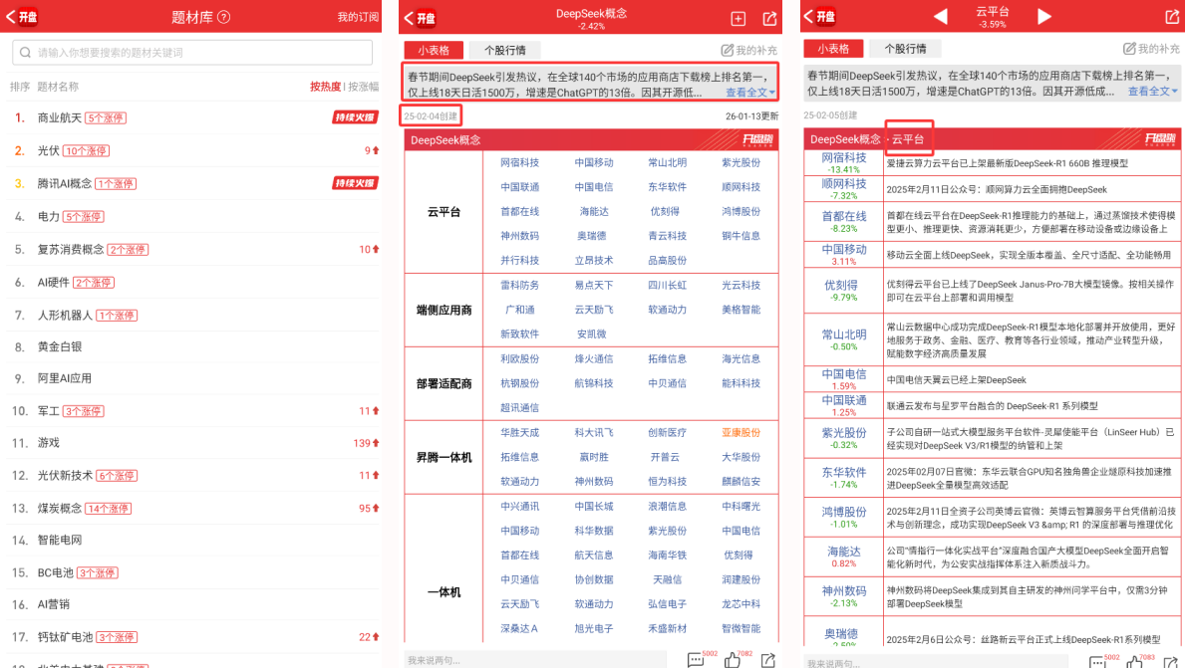The height and width of the screenshot is (668, 1185).
Task: Sort the theme list by 按热度
Action: (325, 87)
